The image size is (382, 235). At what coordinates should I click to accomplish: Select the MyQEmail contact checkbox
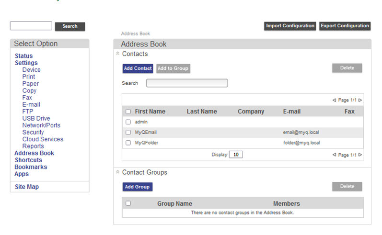pyautogui.click(x=128, y=132)
